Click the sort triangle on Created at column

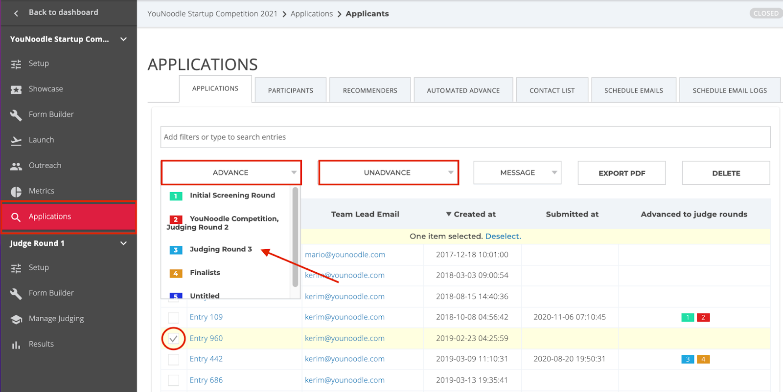point(449,214)
